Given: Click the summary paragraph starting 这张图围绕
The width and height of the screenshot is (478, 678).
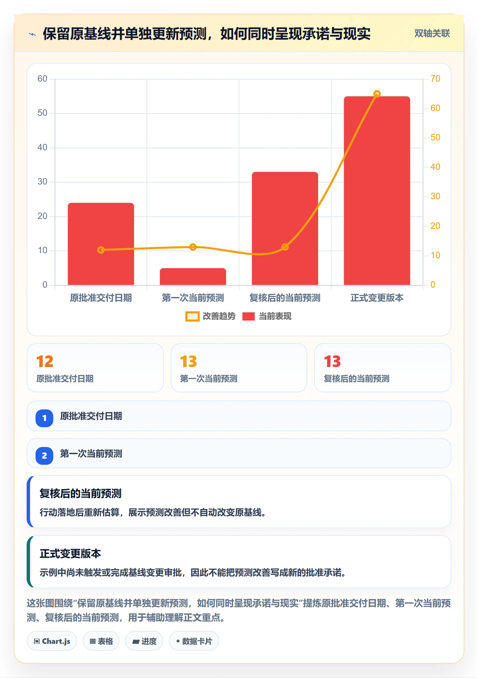Looking at the screenshot, I should pos(239,610).
